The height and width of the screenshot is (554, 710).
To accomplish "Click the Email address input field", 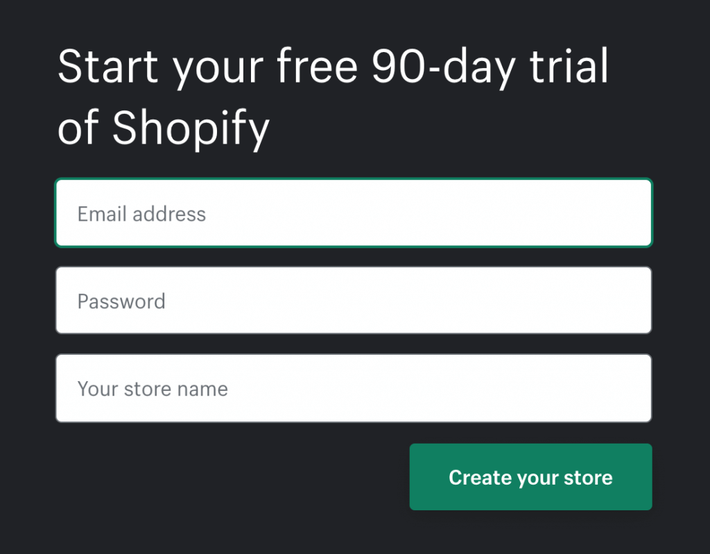I will point(354,213).
